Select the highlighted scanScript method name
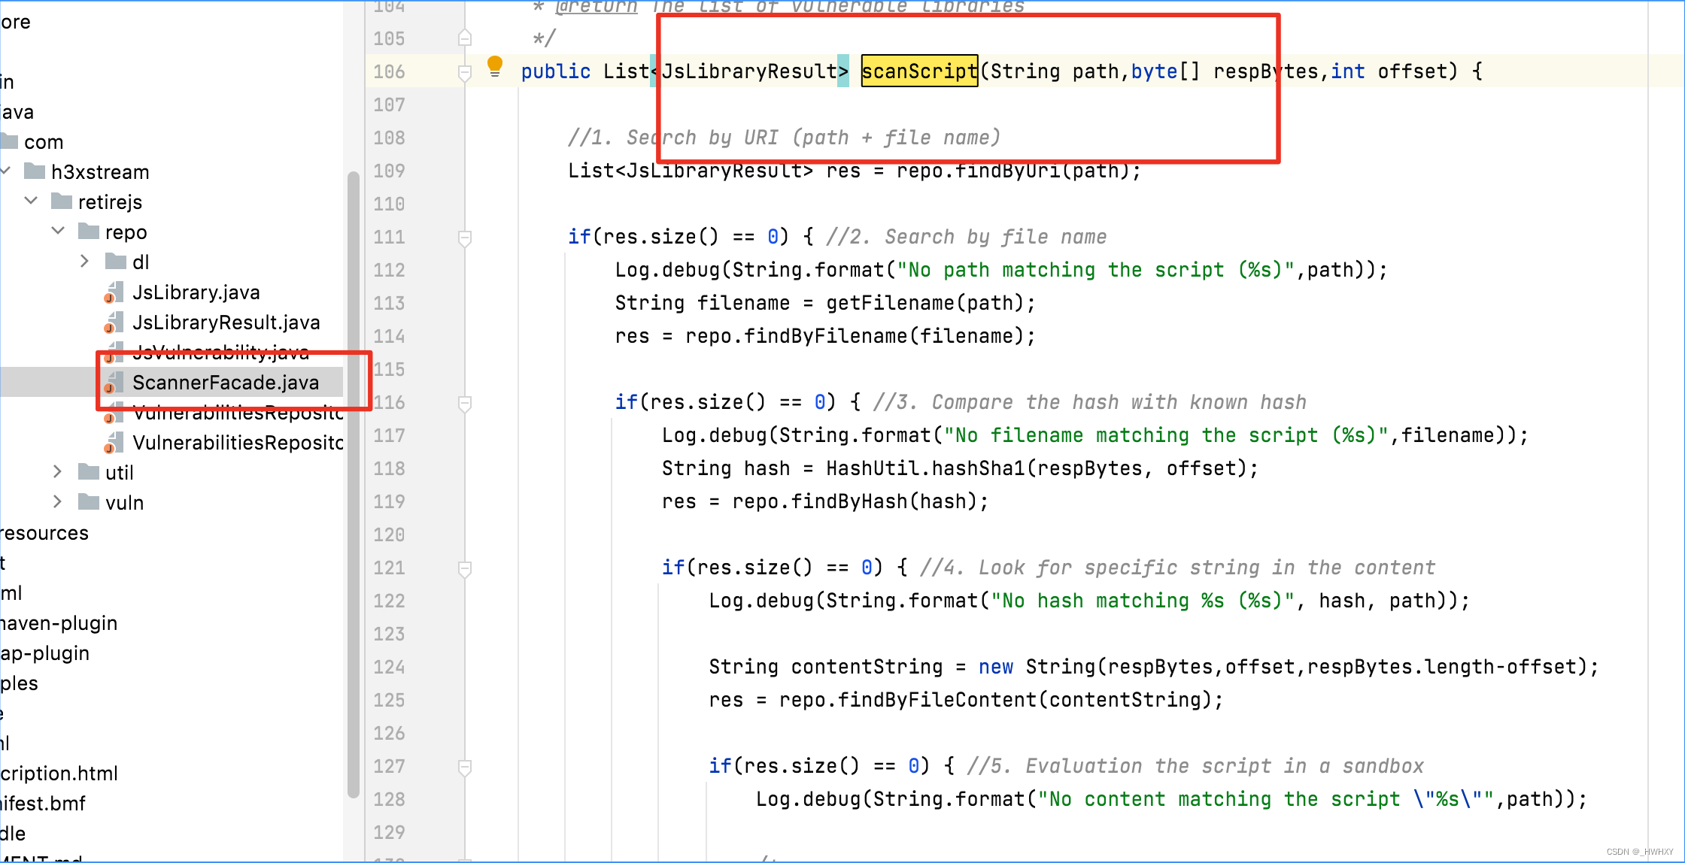The image size is (1685, 863). (x=919, y=71)
